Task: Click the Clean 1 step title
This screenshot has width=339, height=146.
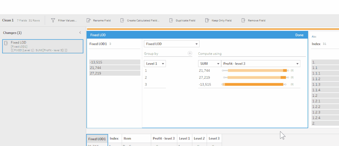Action: [x=8, y=20]
